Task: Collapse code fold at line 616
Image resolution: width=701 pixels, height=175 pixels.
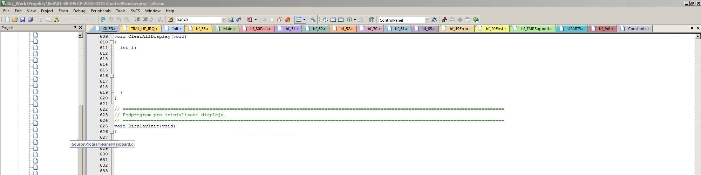Action: pos(112,76)
